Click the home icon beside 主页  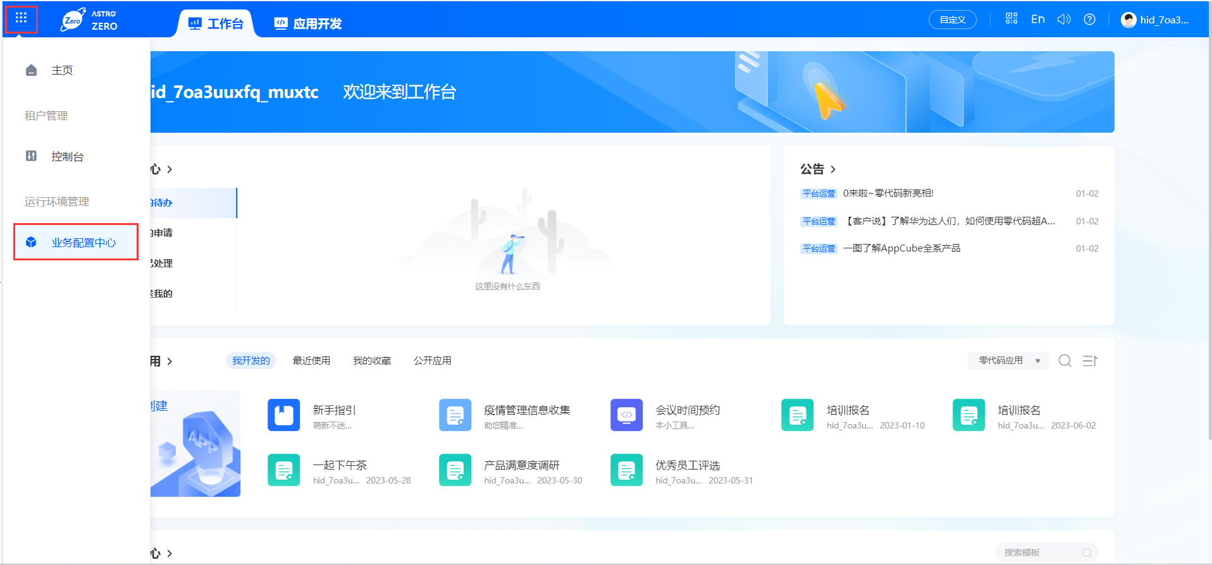(x=31, y=70)
